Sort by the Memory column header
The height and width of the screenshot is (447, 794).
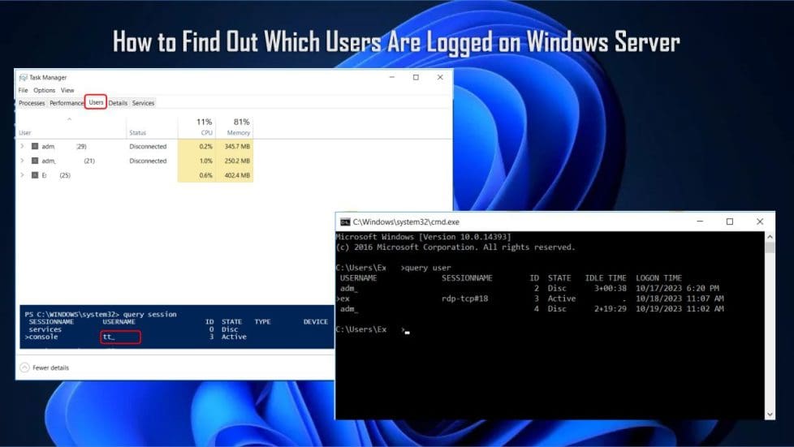point(239,132)
